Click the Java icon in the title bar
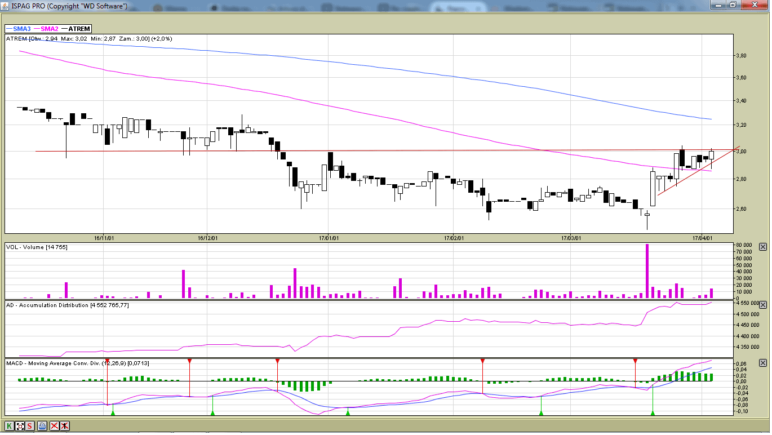 click(6, 6)
